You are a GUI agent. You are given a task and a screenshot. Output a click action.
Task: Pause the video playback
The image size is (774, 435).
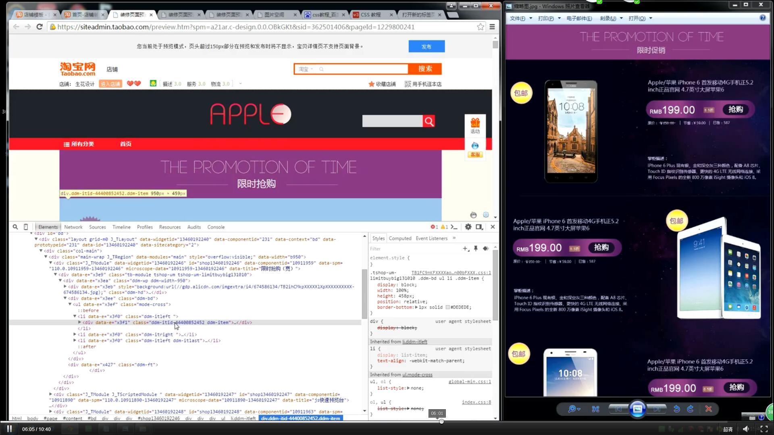(9, 429)
